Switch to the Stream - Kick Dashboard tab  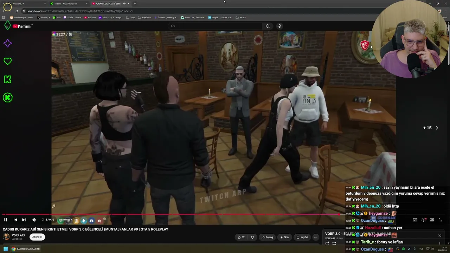(69, 4)
